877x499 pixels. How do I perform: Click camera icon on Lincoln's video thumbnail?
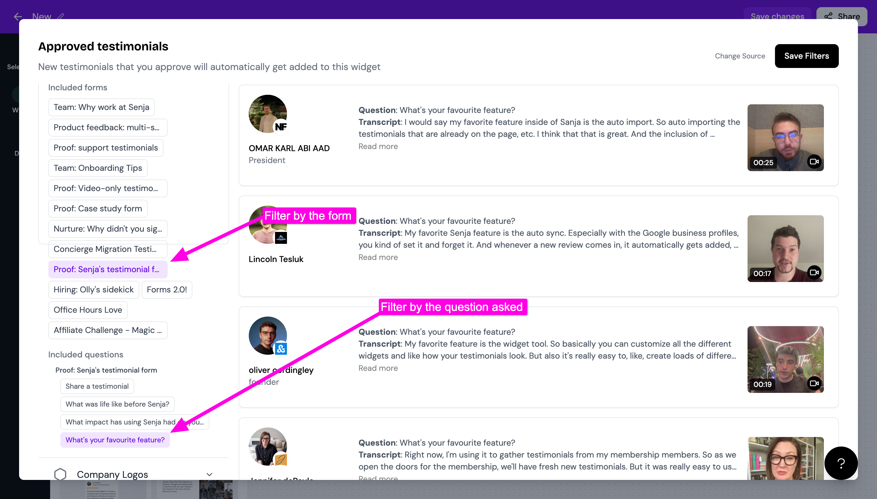(814, 272)
